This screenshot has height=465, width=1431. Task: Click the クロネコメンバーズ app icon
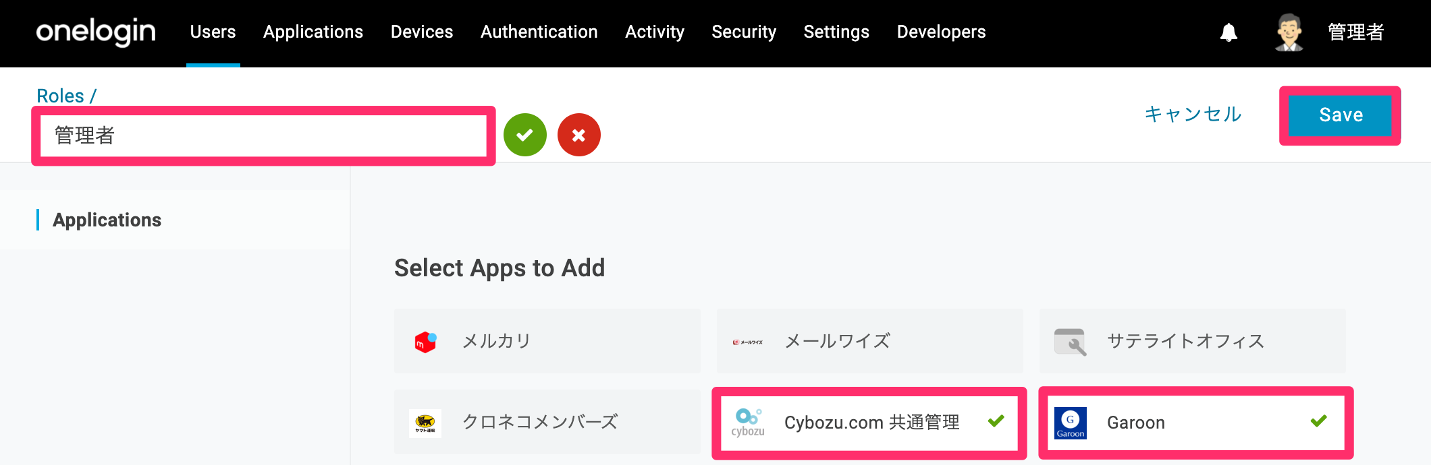click(x=425, y=423)
